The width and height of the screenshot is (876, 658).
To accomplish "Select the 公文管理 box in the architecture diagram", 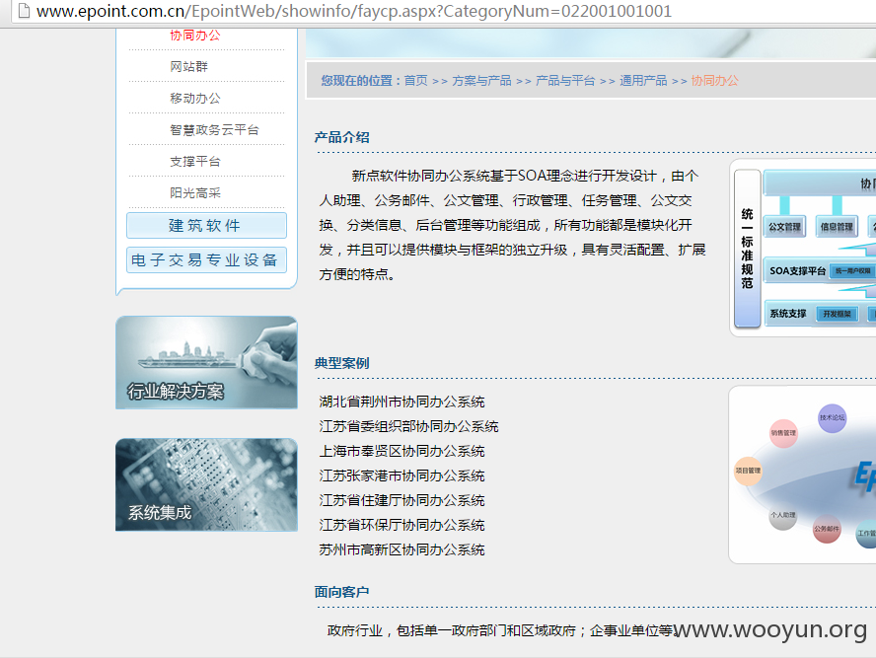I will pos(784,226).
